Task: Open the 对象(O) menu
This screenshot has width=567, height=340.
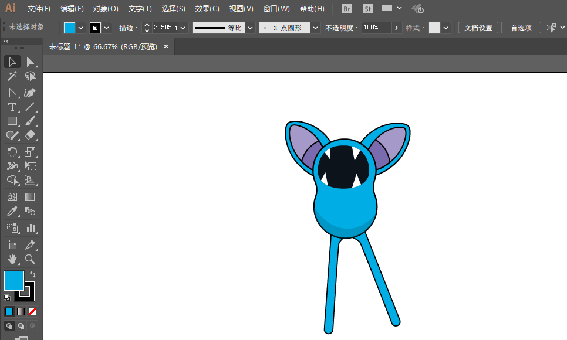Action: [106, 9]
